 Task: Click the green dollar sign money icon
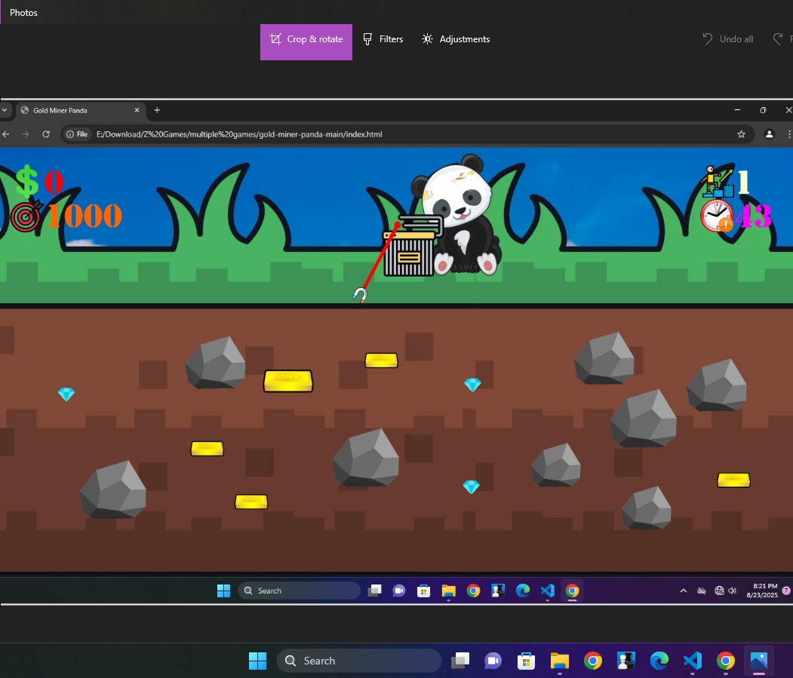click(27, 182)
